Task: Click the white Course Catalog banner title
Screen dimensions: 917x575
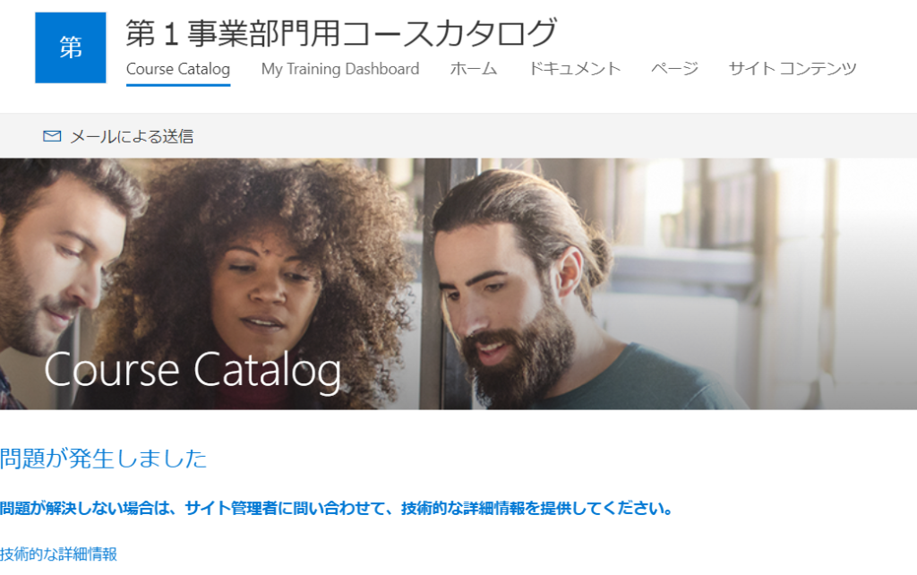Action: pyautogui.click(x=193, y=370)
